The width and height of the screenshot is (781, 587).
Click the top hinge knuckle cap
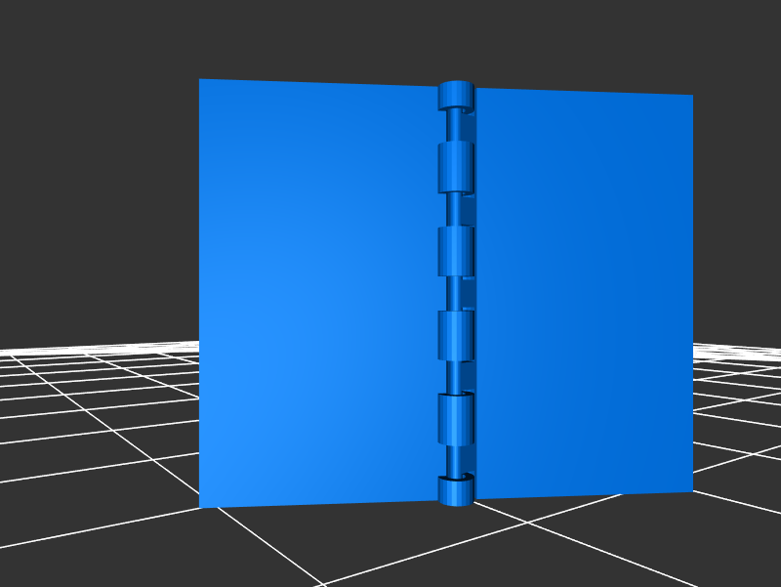coord(455,95)
